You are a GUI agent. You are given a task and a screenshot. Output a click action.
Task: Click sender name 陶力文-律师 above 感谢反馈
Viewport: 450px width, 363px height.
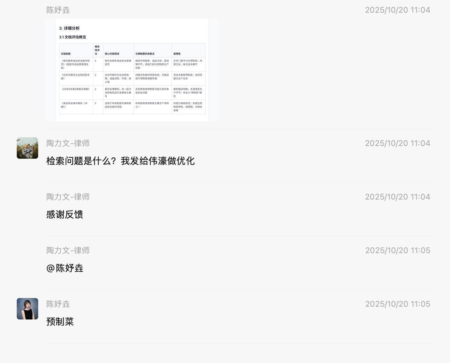point(68,197)
